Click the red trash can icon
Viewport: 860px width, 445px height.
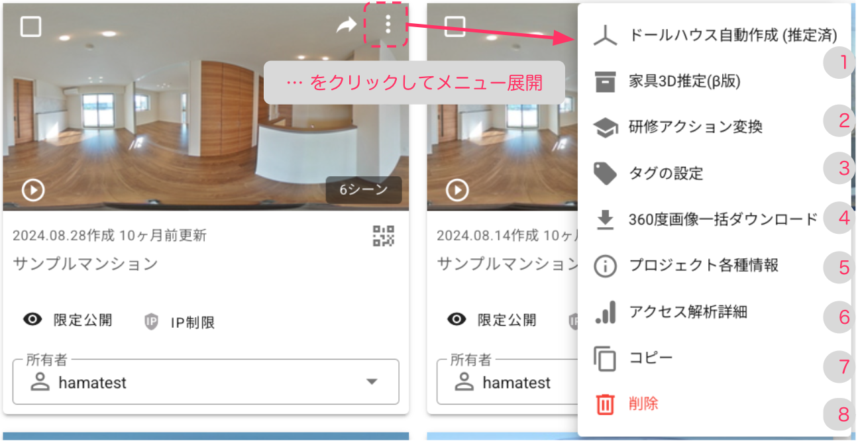605,404
